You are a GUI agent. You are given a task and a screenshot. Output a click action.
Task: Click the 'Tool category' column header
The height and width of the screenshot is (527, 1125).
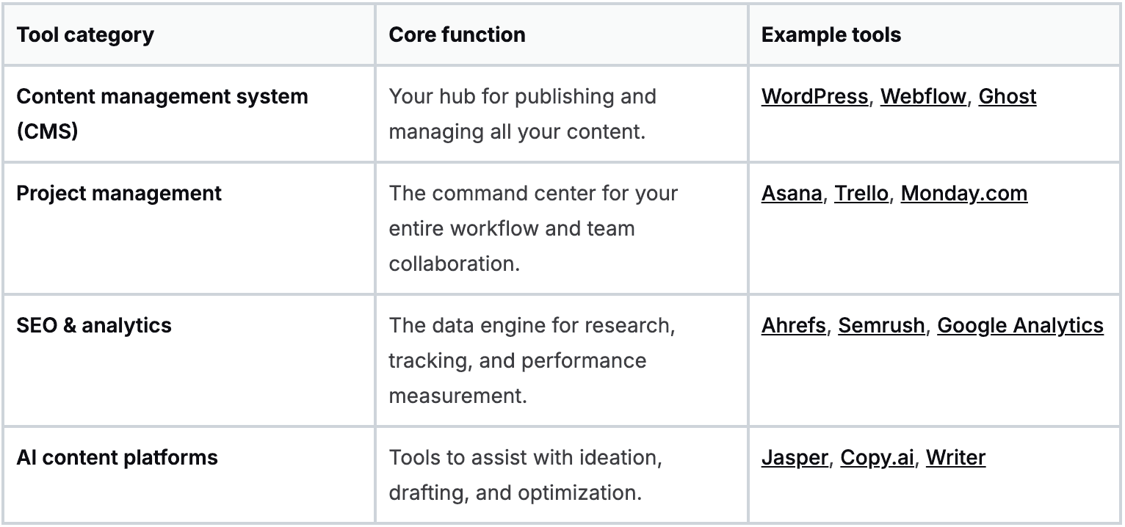tap(85, 35)
